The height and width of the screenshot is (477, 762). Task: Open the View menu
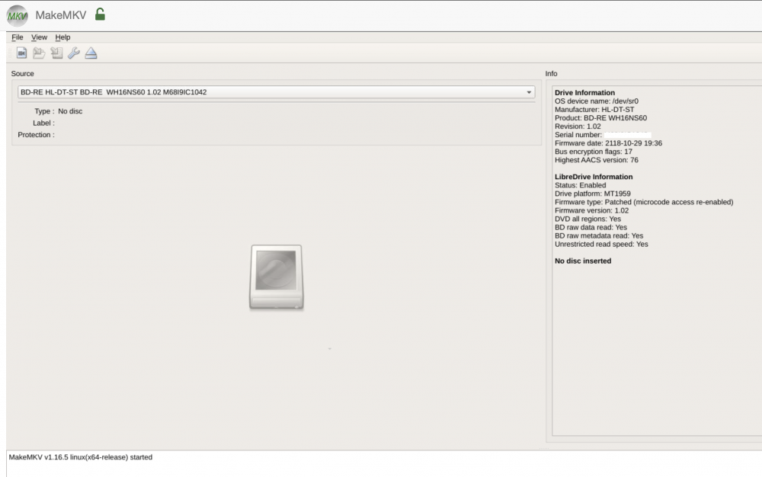click(x=40, y=37)
